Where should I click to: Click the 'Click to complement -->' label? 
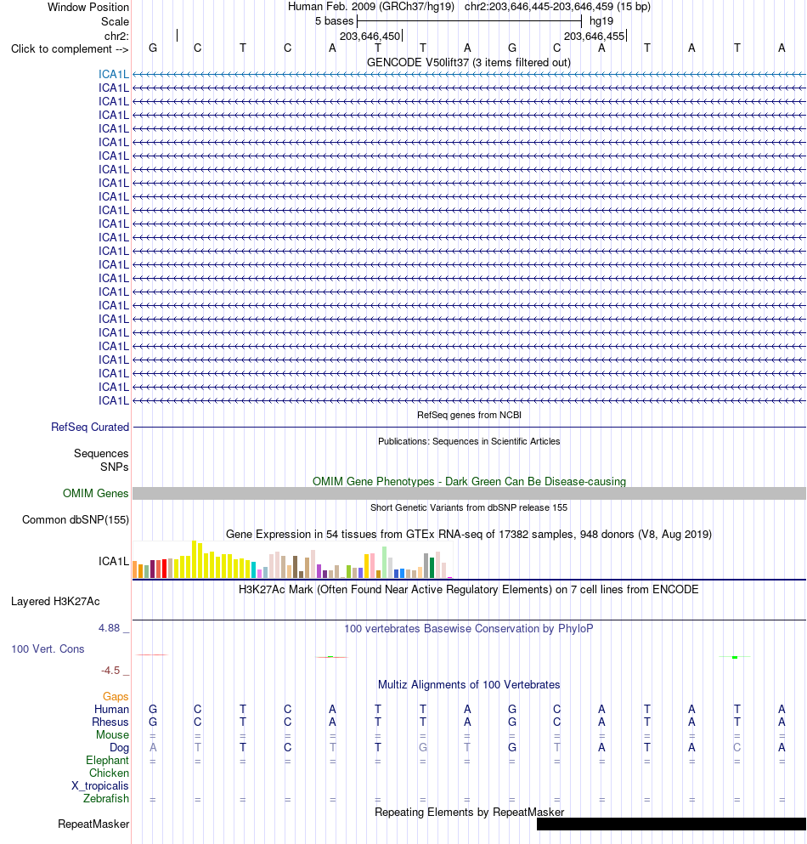[x=70, y=49]
